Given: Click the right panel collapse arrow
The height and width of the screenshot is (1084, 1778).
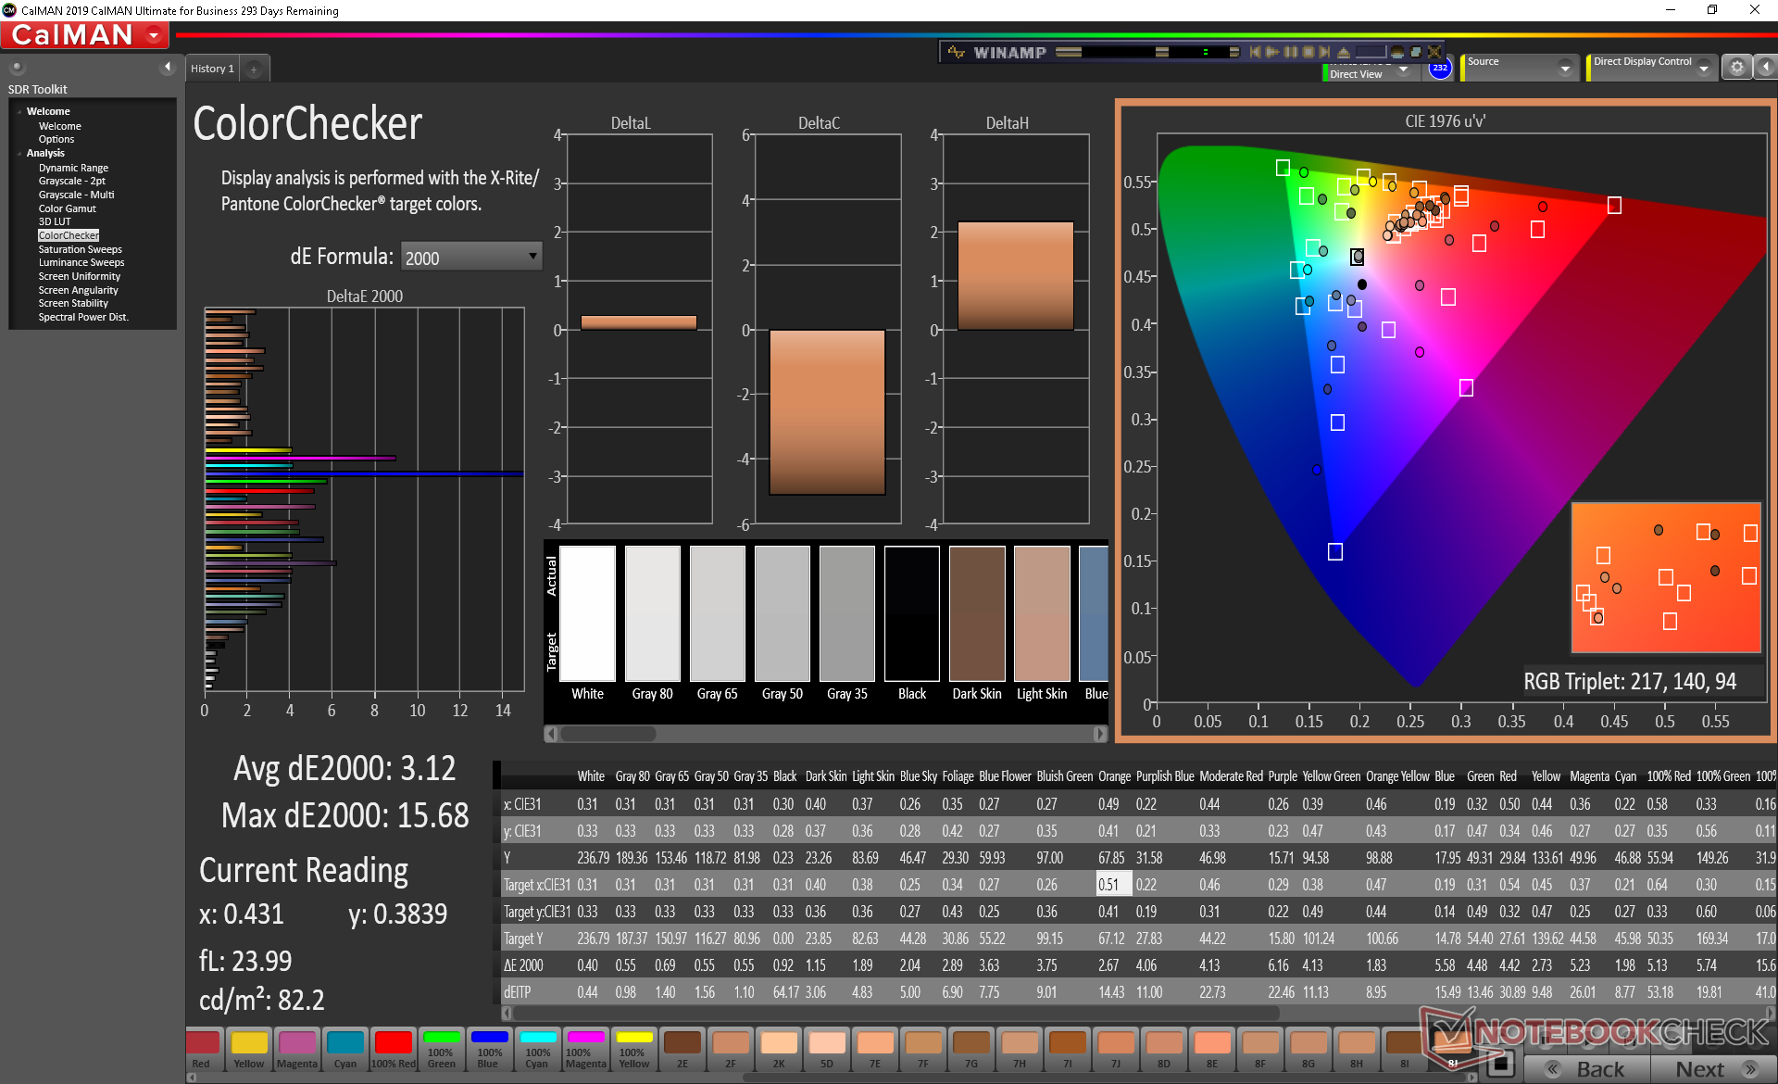Looking at the screenshot, I should (1766, 68).
